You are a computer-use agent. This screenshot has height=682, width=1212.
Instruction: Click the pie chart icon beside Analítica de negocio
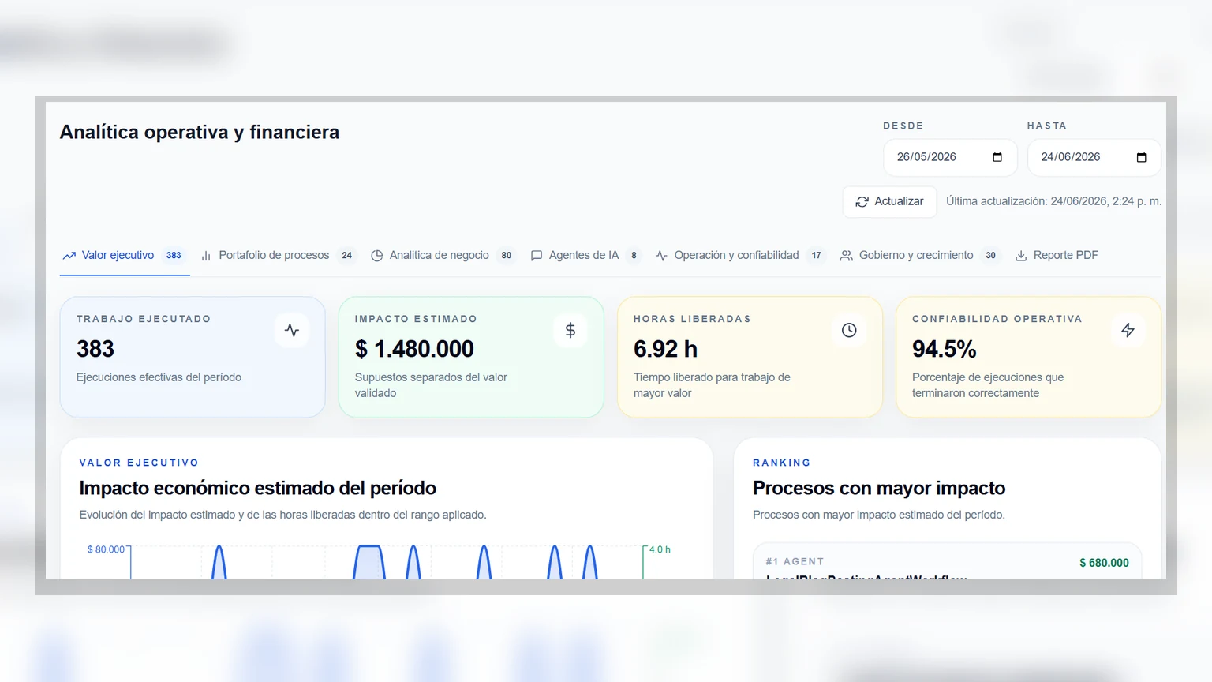coord(377,256)
